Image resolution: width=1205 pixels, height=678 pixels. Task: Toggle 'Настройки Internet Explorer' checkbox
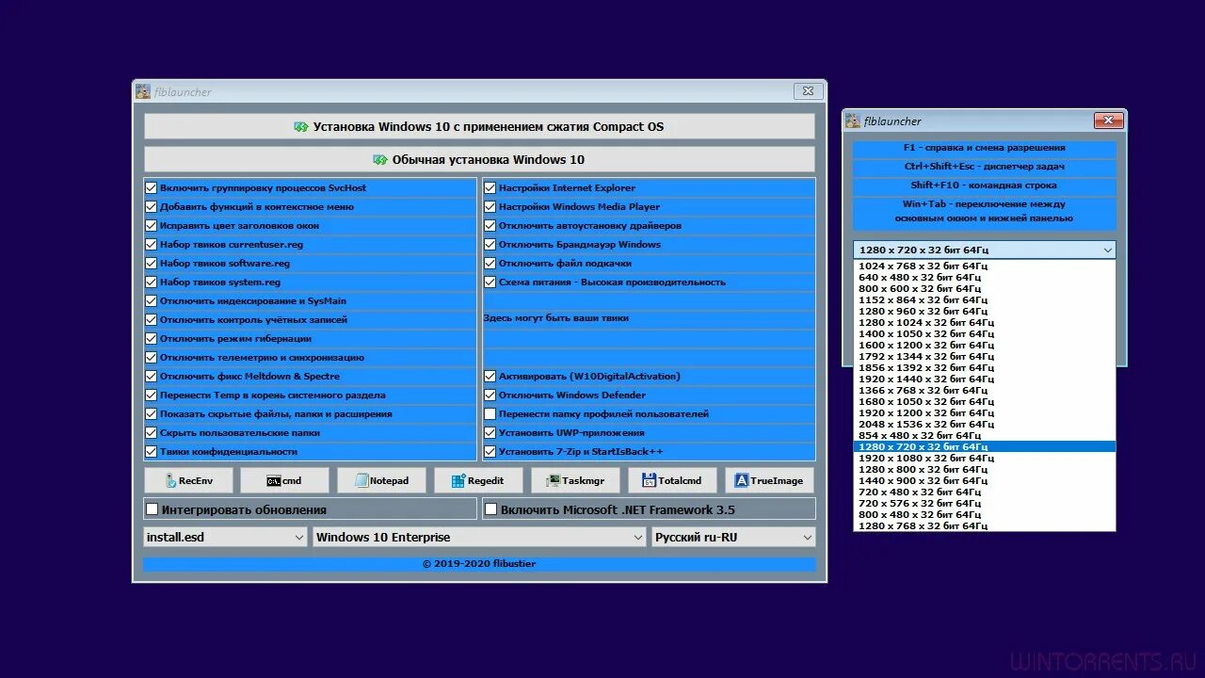click(x=490, y=187)
